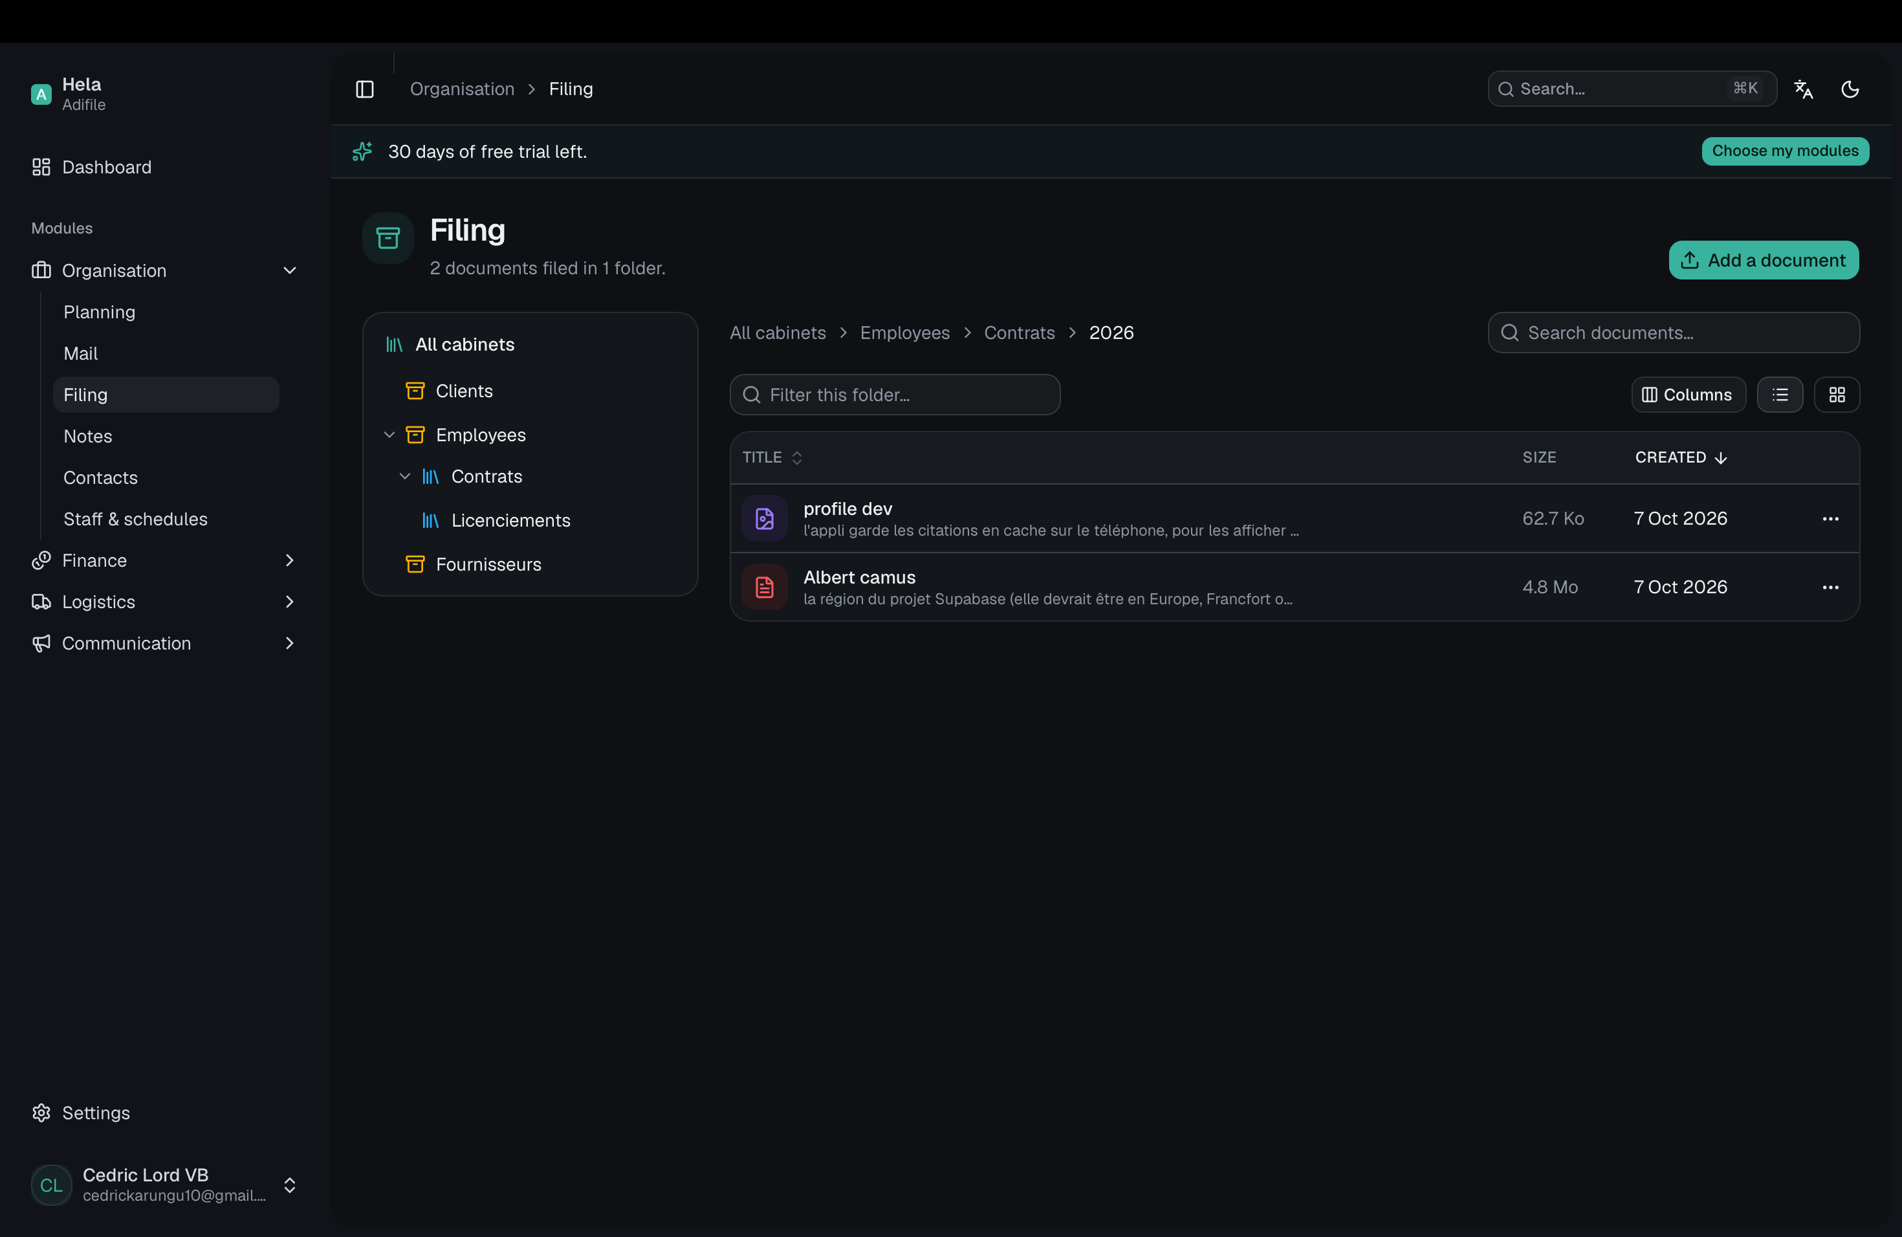Click All cabinets breadcrumb link
1902x1237 pixels.
point(777,333)
